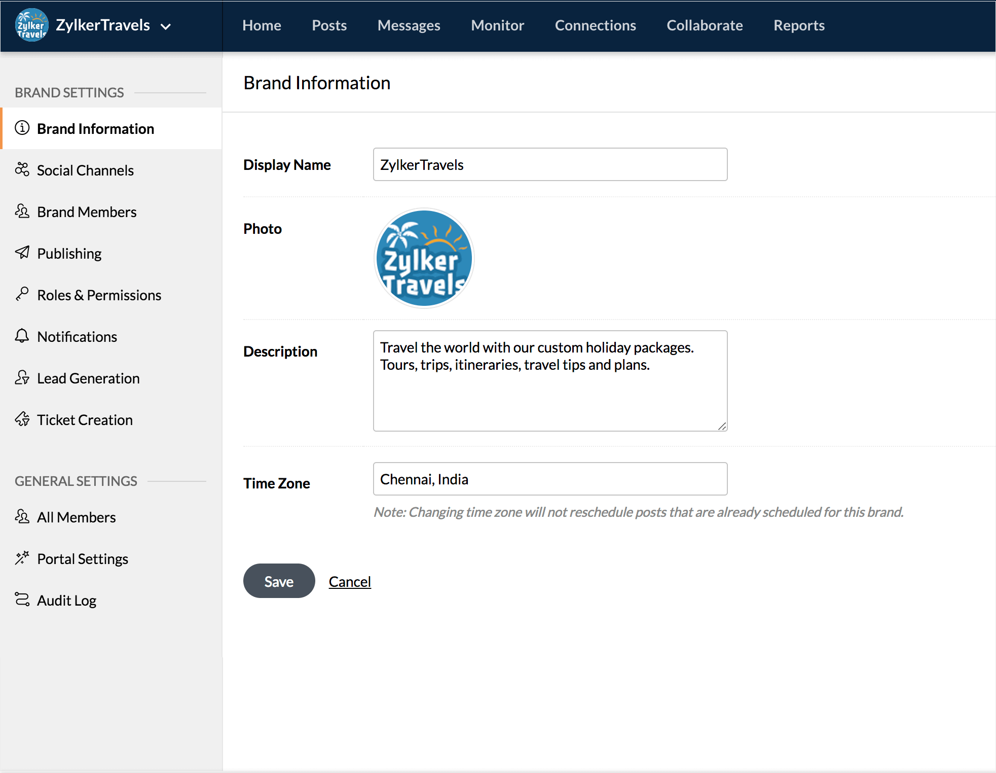Expand the ZylkerTravels brand switcher chevron
This screenshot has height=773, width=996.
[x=166, y=26]
